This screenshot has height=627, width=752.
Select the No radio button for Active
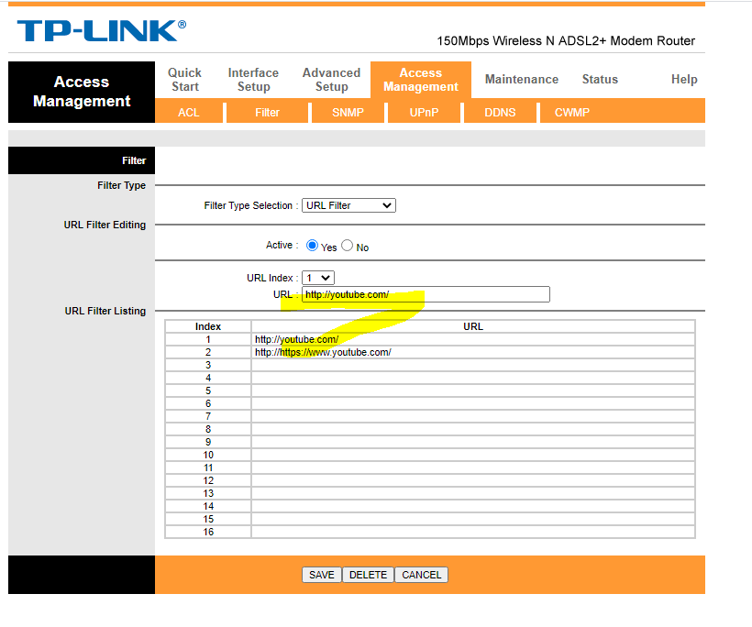[348, 246]
